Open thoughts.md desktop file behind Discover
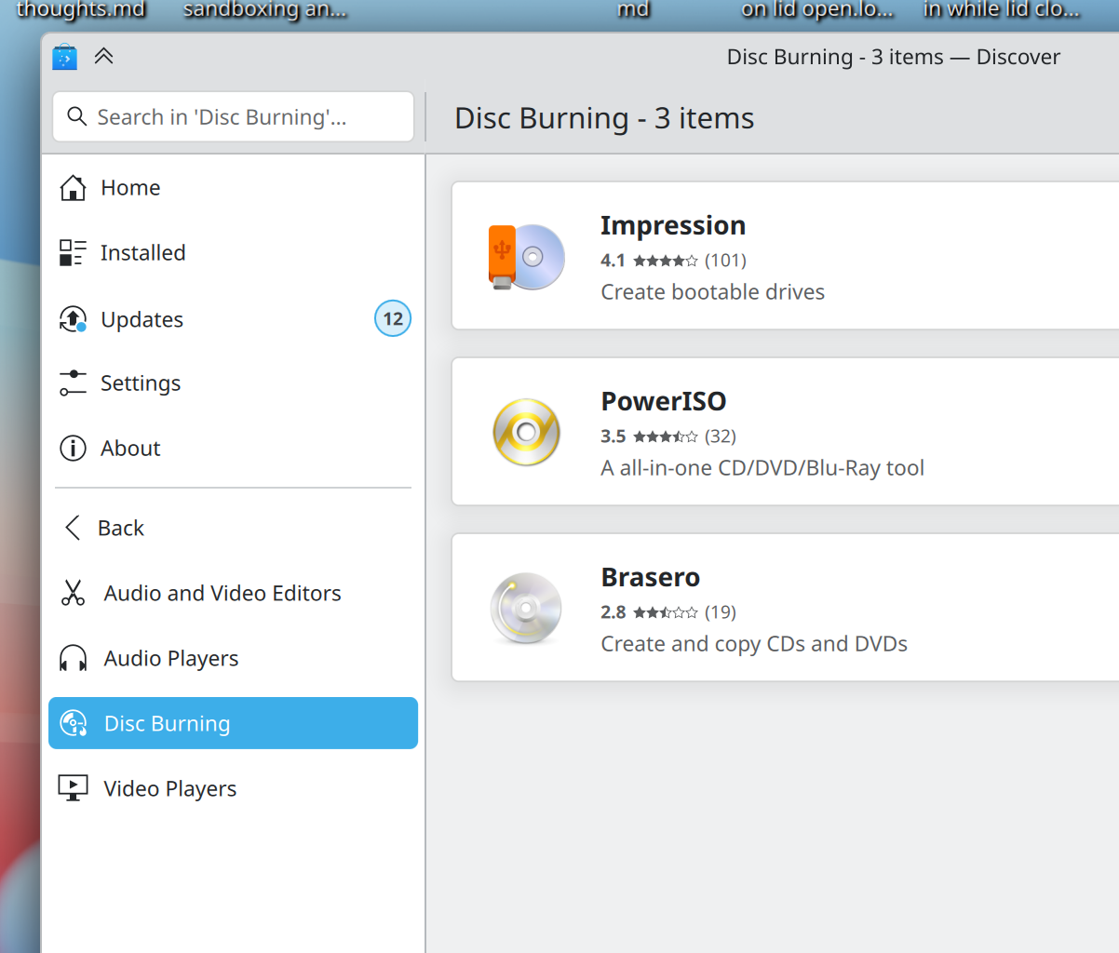 click(x=81, y=10)
